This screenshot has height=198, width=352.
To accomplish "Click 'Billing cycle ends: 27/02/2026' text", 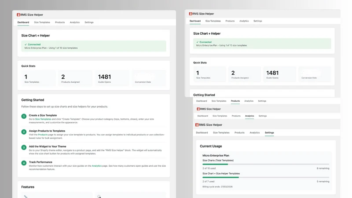I will pyautogui.click(x=217, y=187).
